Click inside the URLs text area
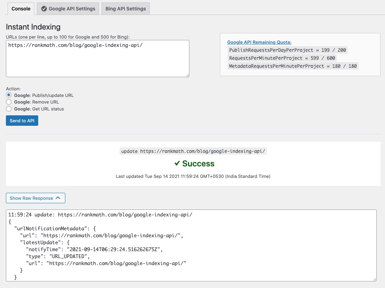Screen dimensions: 385x288 (98, 58)
